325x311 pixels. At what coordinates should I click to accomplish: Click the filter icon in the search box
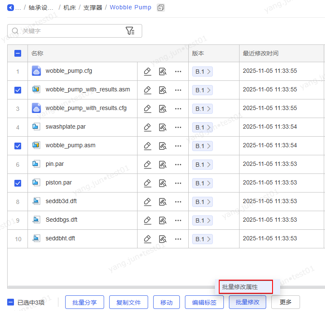pos(130,31)
